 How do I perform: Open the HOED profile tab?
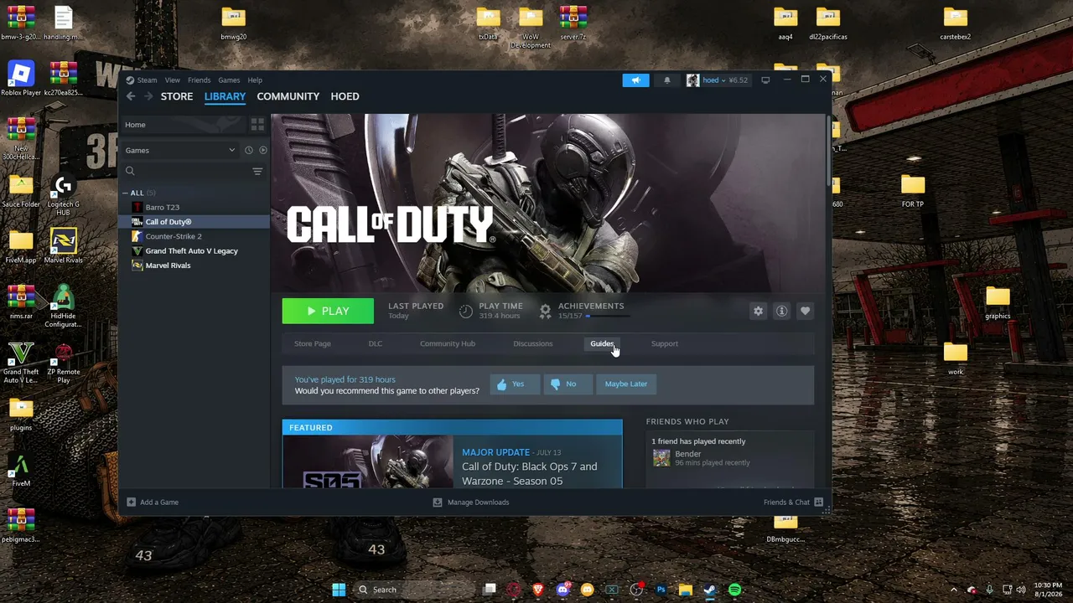pos(345,96)
